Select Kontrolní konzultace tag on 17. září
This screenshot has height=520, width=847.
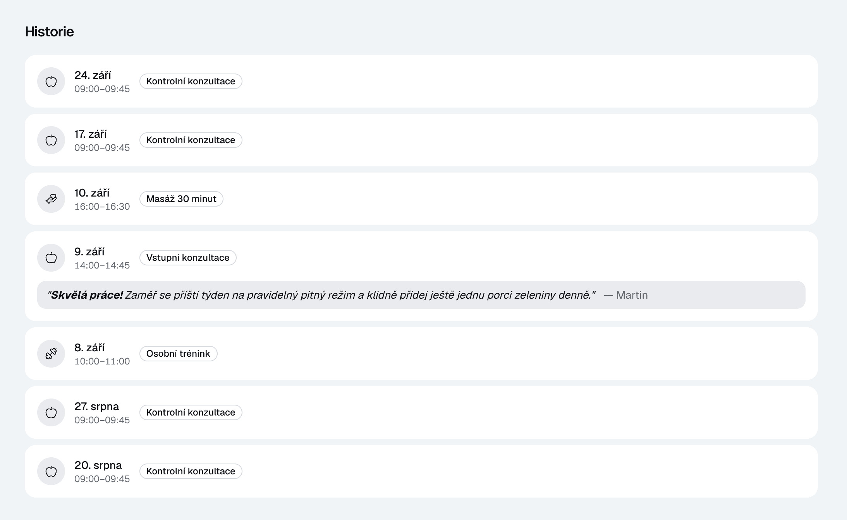[x=191, y=140]
